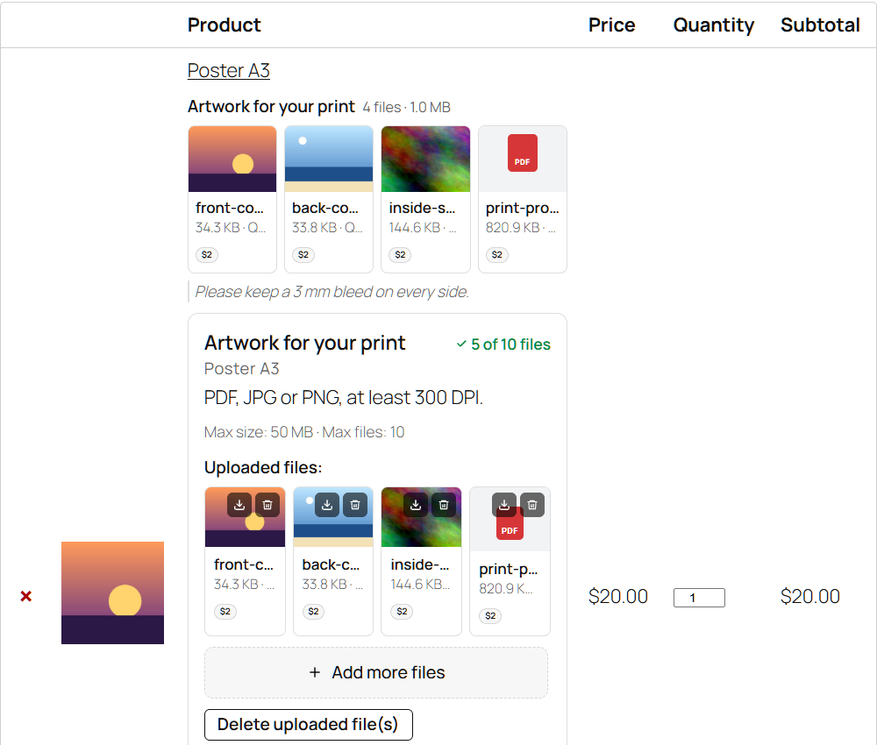
Task: Click the 'Uploaded files:' label
Action: pyautogui.click(x=263, y=468)
